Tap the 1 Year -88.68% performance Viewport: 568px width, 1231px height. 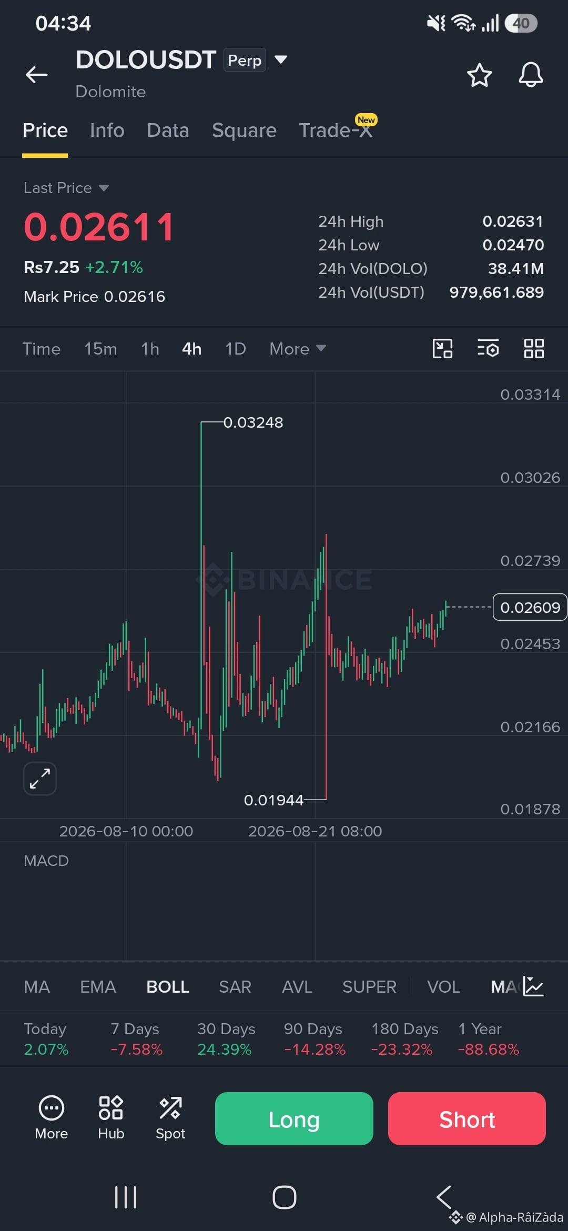489,1039
